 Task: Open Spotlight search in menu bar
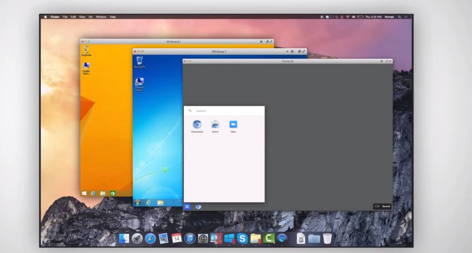pyautogui.click(x=400, y=17)
